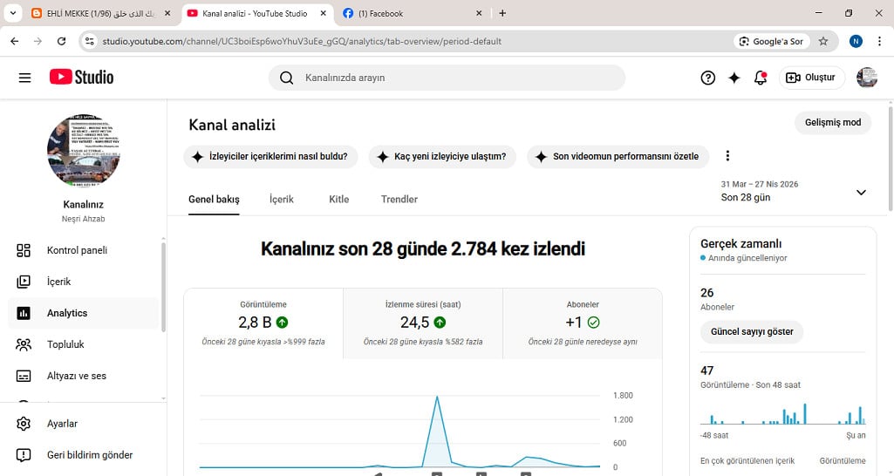Open the tab search chevron in browser
Viewport: 894px width, 476px height.
point(12,13)
